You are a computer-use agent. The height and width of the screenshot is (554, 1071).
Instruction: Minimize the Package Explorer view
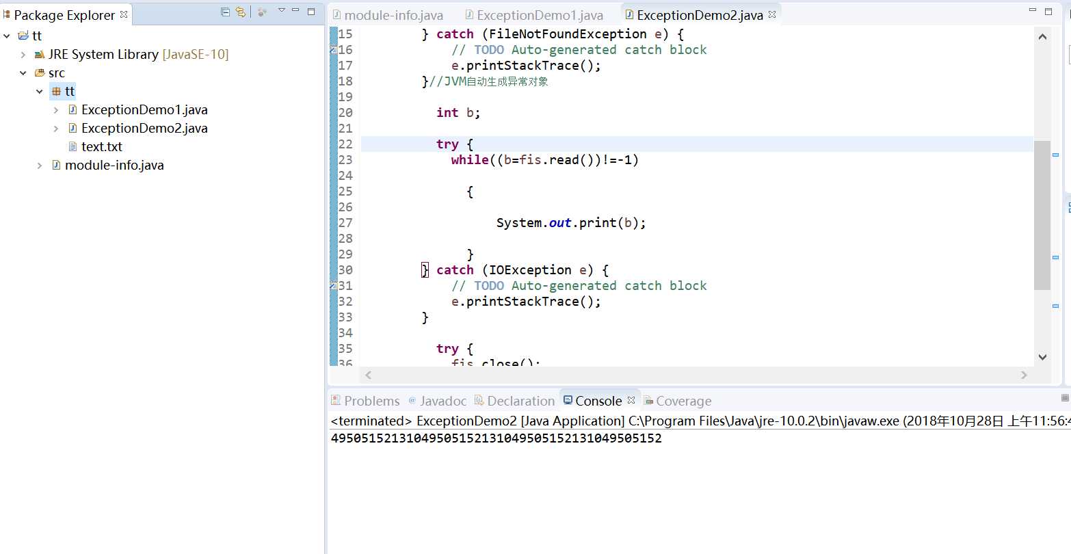tap(295, 10)
